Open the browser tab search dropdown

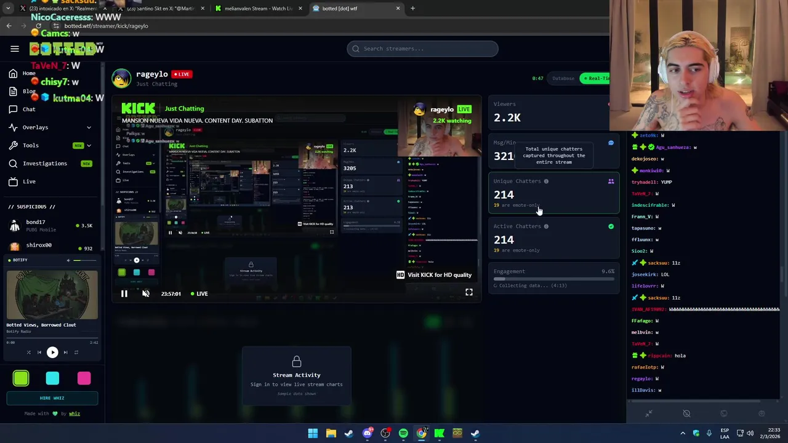click(x=7, y=9)
